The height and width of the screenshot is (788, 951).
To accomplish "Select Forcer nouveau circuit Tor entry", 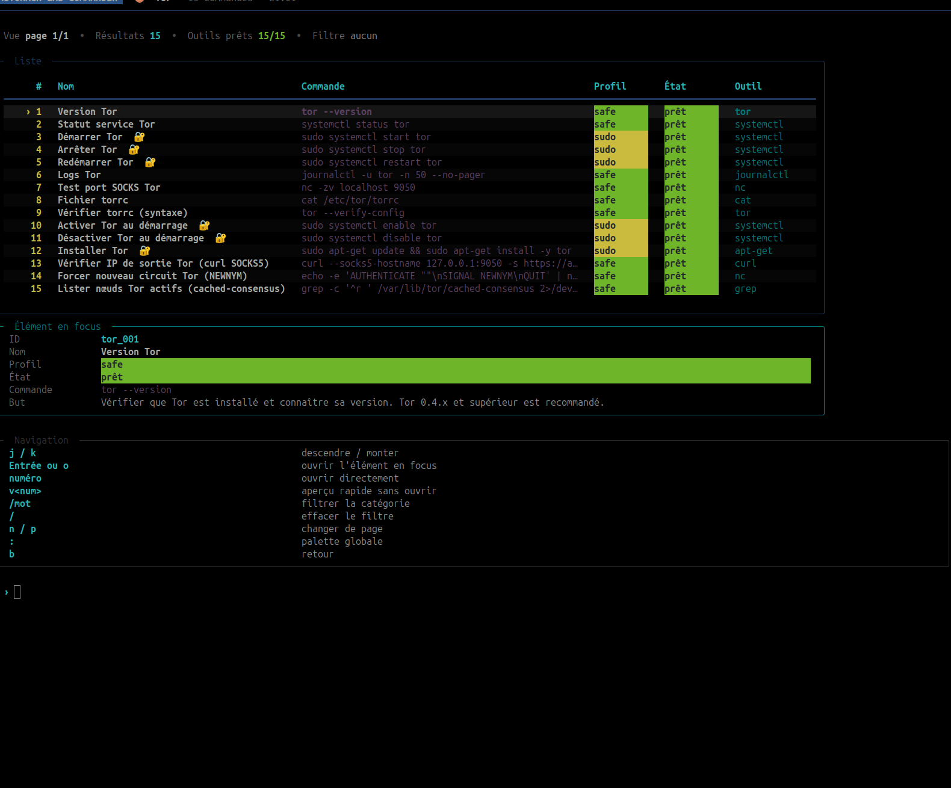I will point(410,276).
